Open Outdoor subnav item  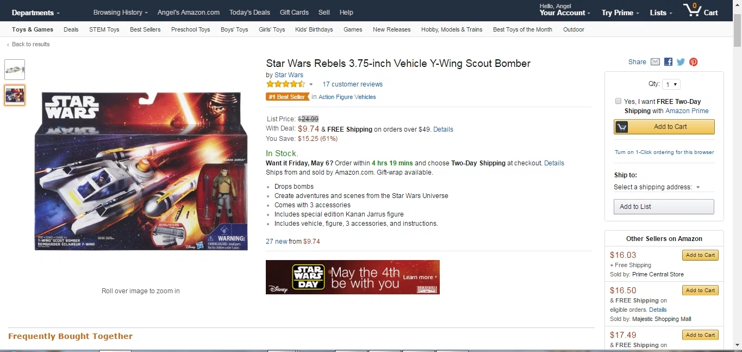tap(573, 29)
